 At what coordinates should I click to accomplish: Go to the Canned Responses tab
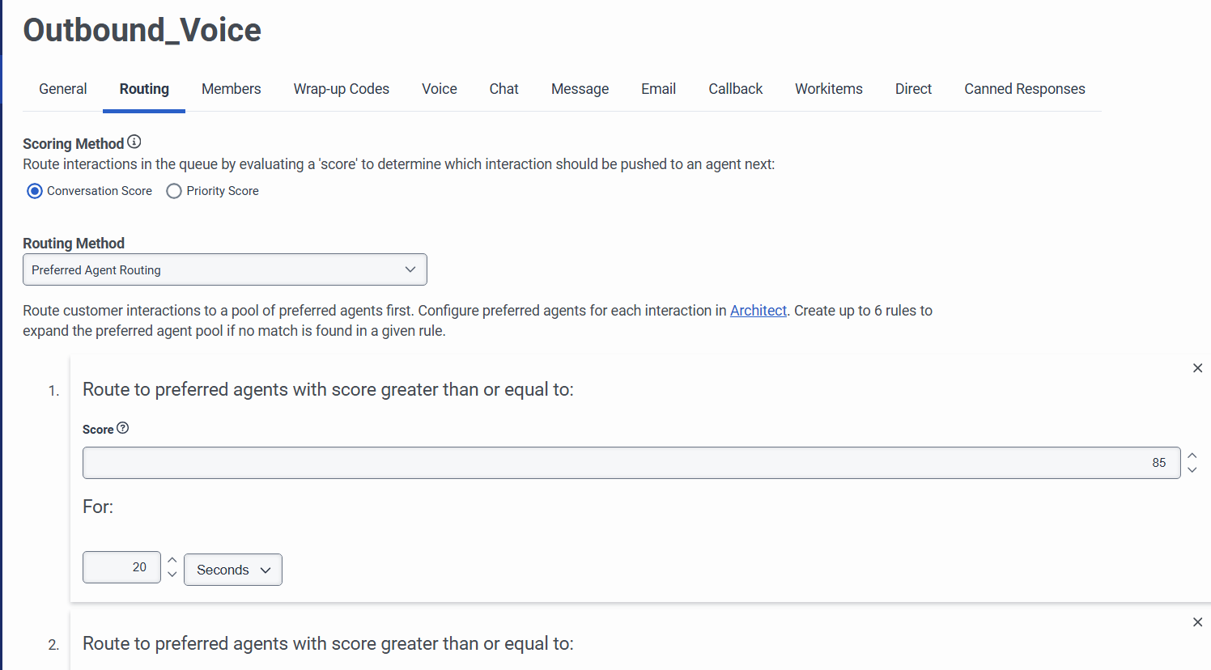(1024, 89)
